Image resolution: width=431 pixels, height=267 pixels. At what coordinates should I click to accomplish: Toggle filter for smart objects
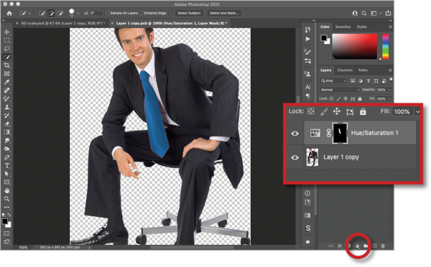click(x=384, y=81)
